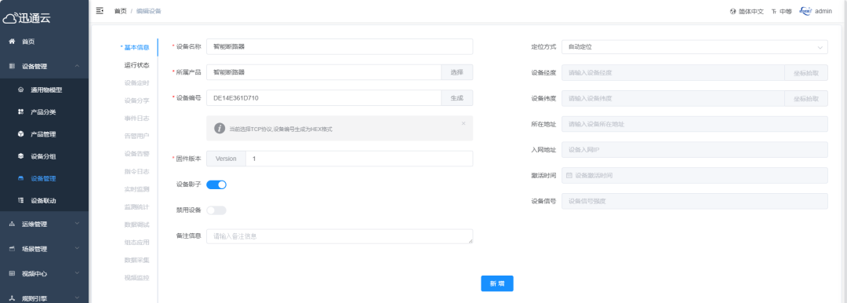
Task: Switch to the 运行状态 tab
Action: pyautogui.click(x=136, y=65)
